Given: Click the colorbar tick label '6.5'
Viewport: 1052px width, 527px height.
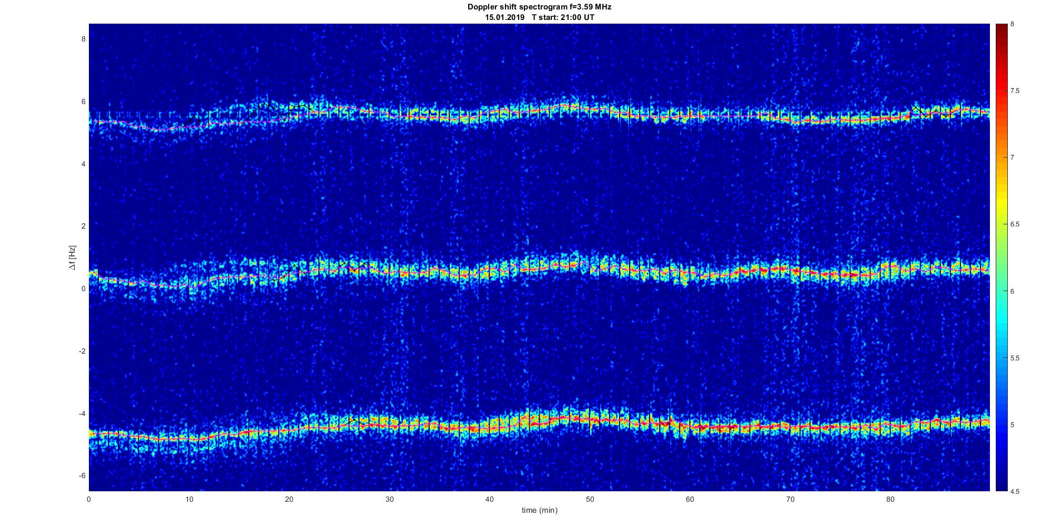Looking at the screenshot, I should [1015, 224].
